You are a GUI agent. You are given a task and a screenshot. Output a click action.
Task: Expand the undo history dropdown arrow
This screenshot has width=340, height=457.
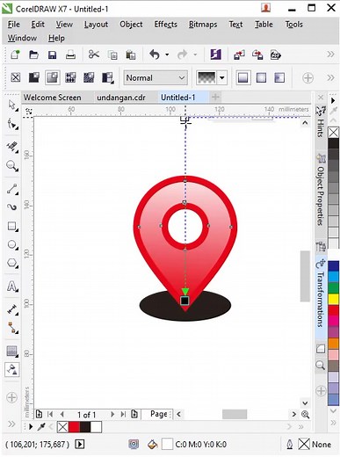[x=167, y=54]
